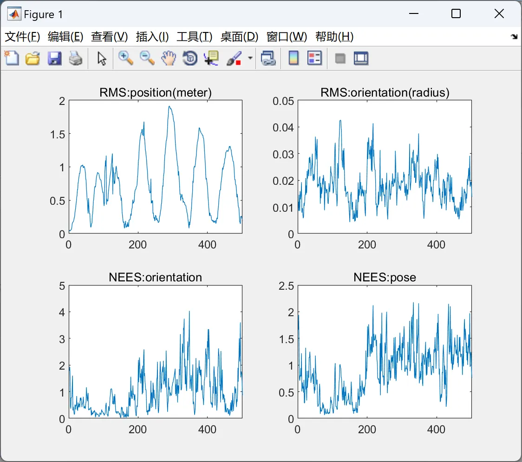This screenshot has width=522, height=462.
Task: Click the RMS:position(meter) plot title
Action: [156, 92]
